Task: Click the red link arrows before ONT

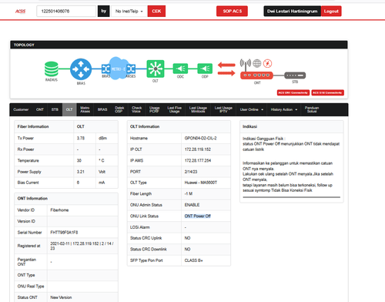Action: pyautogui.click(x=226, y=69)
